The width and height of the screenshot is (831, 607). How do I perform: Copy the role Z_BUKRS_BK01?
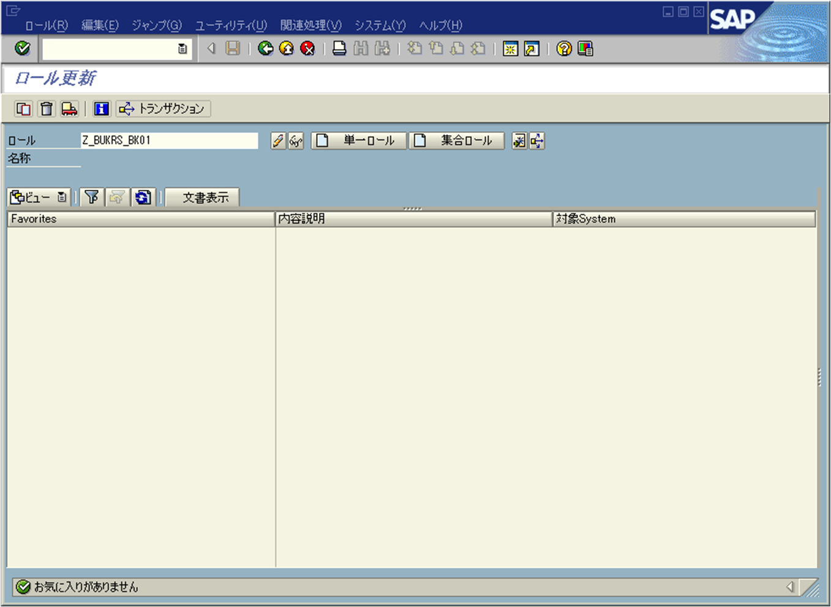pos(23,108)
